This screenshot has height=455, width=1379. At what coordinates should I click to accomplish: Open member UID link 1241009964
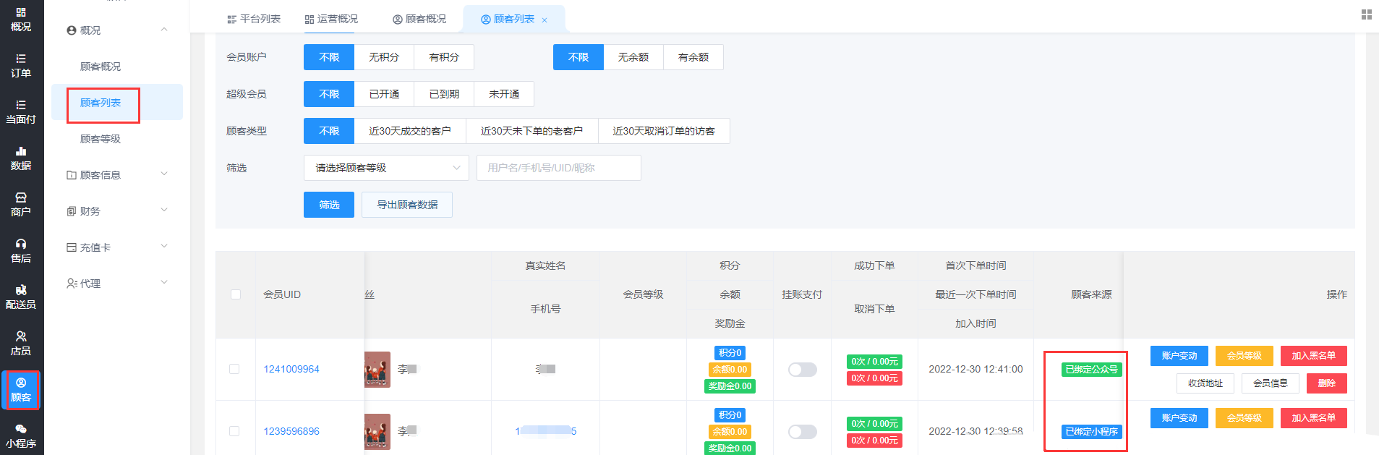291,369
